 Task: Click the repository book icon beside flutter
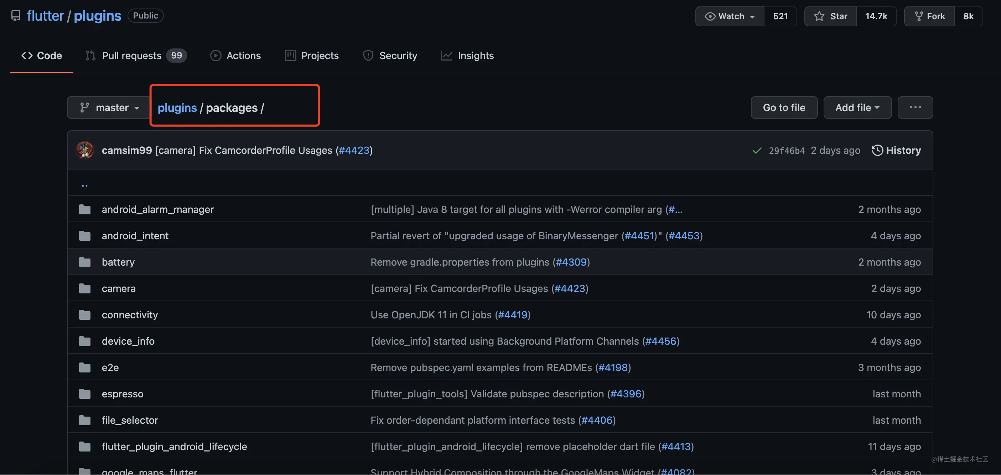click(x=16, y=16)
